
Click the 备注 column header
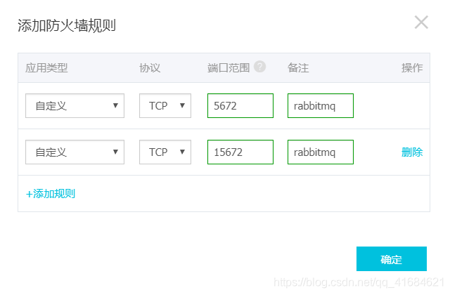(x=298, y=68)
